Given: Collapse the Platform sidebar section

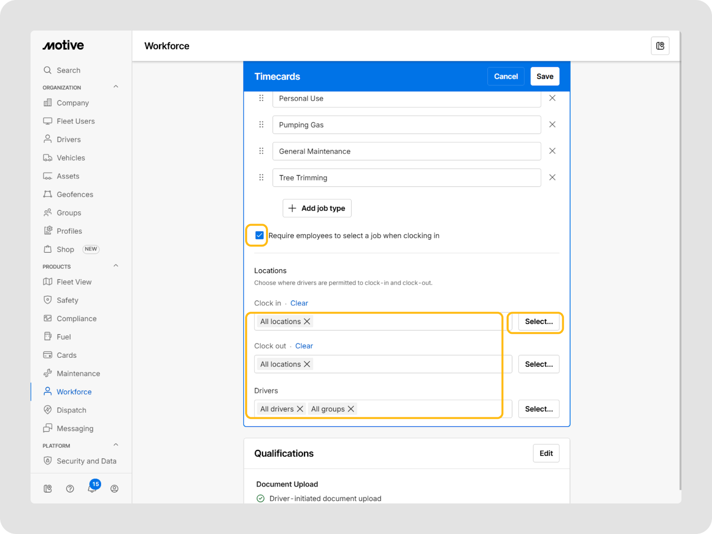Looking at the screenshot, I should [x=116, y=445].
